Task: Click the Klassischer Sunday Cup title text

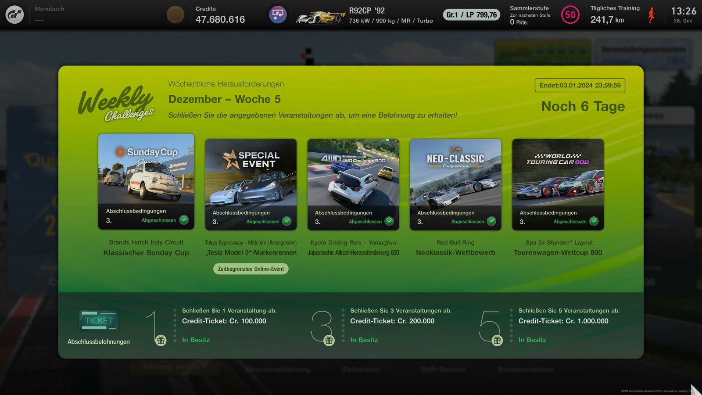Action: (146, 253)
